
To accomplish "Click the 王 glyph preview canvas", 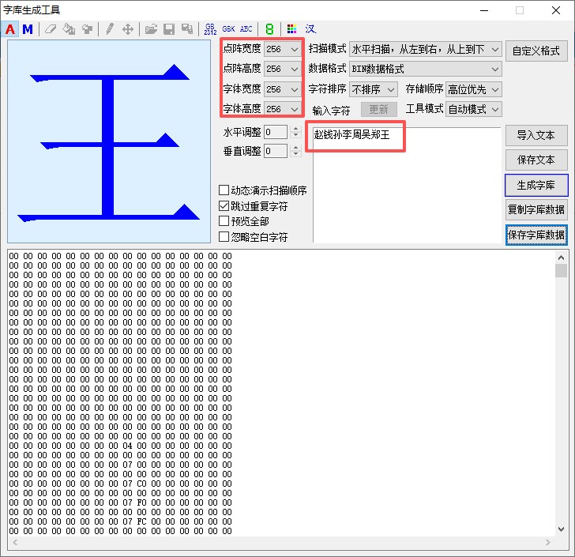I will [109, 141].
